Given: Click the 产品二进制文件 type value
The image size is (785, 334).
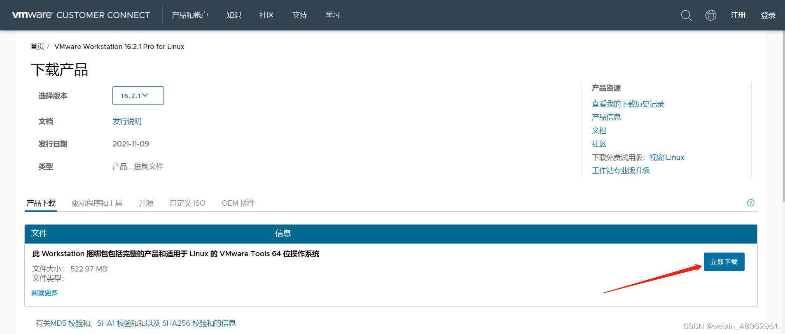Looking at the screenshot, I should 138,167.
